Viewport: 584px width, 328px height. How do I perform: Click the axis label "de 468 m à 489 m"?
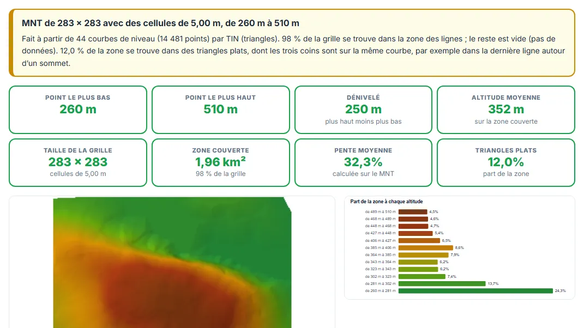point(380,219)
